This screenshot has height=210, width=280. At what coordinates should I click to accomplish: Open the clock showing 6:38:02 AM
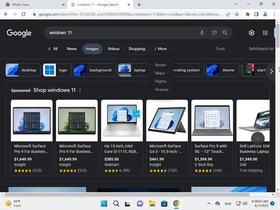[260, 203]
